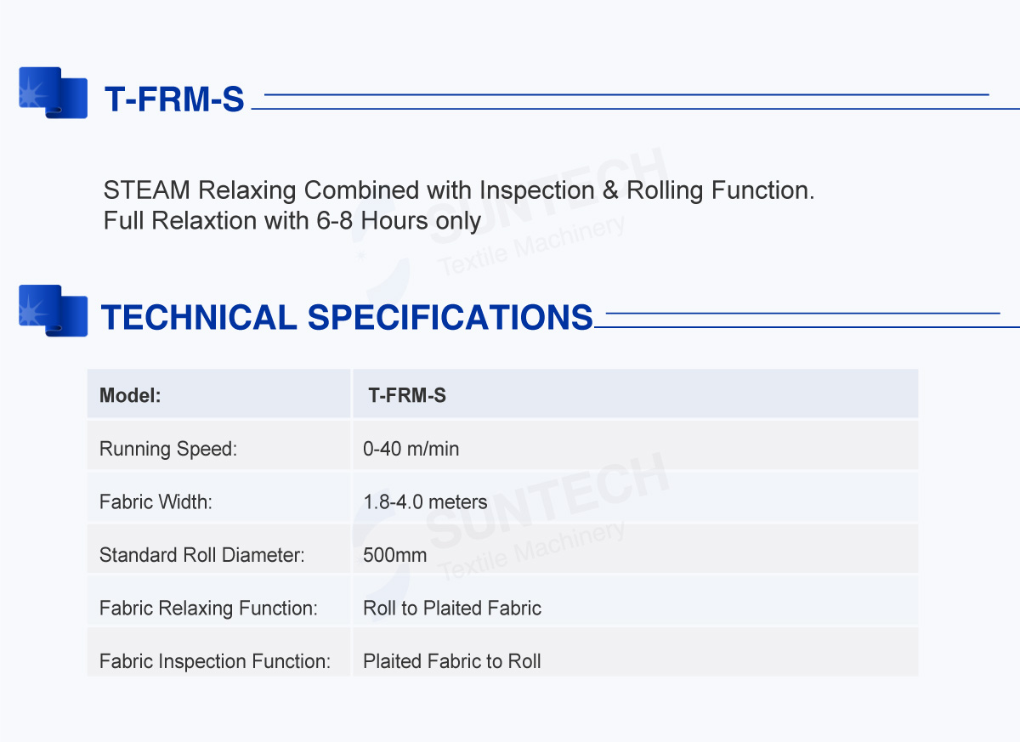This screenshot has width=1020, height=742.
Task: Click the fabric roll icon beside TECHNICAL SPECIFICATIONS
Action: click(x=53, y=310)
